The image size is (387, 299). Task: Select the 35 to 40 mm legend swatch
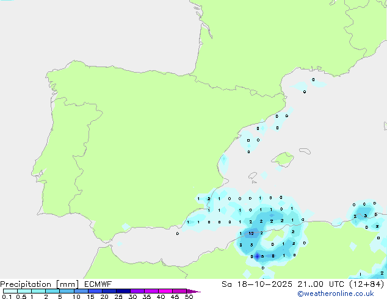151,291
